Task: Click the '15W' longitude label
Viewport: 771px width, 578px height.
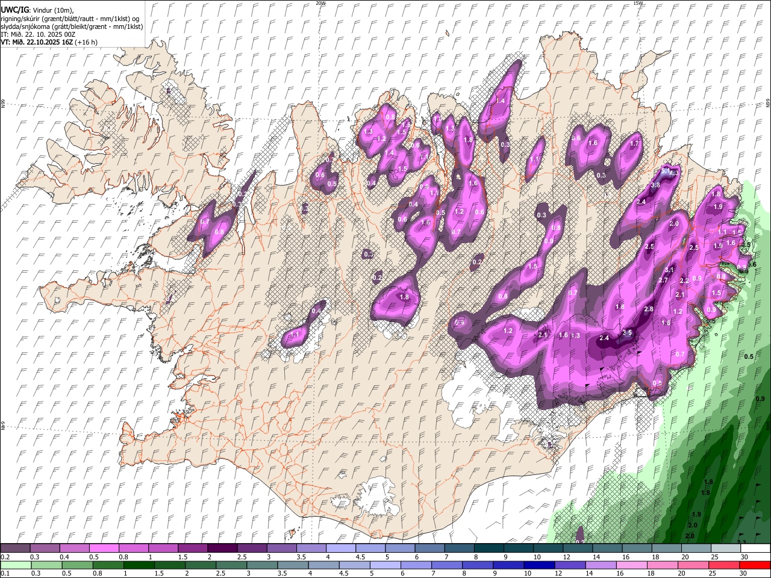Action: pyautogui.click(x=638, y=3)
